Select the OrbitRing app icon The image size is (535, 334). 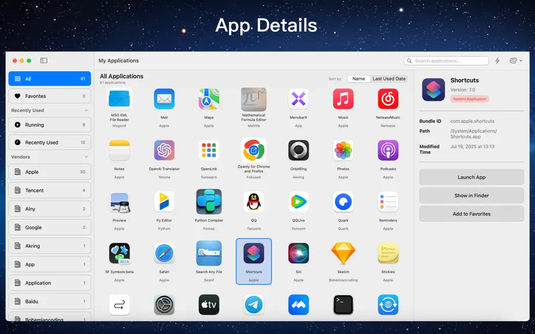(299, 150)
